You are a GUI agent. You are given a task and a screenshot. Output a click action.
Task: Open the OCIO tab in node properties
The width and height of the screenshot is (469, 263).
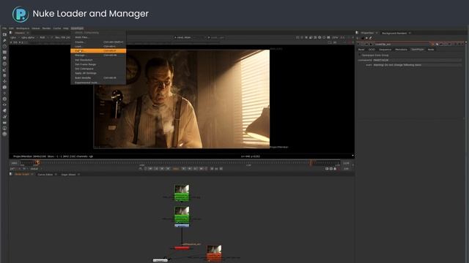click(372, 50)
